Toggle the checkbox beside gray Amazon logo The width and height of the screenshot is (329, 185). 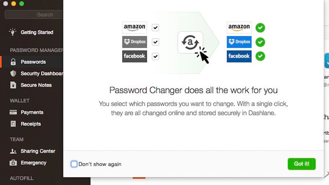pyautogui.click(x=155, y=28)
